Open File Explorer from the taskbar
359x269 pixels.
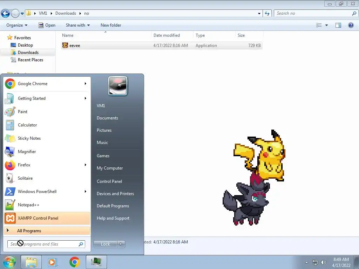(31, 262)
